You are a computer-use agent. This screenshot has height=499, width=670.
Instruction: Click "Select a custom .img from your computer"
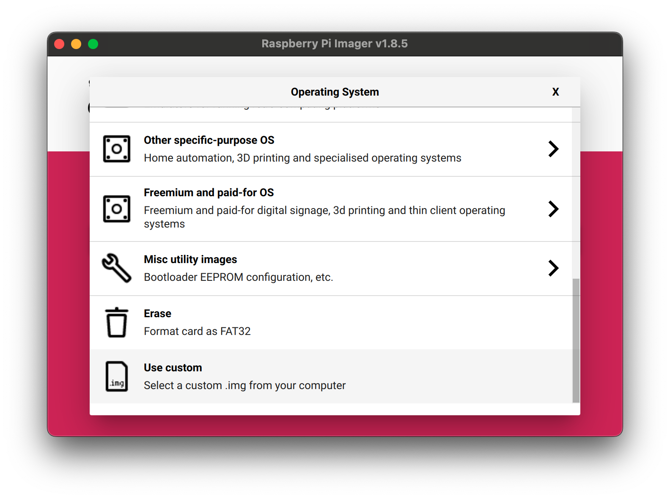tap(244, 386)
